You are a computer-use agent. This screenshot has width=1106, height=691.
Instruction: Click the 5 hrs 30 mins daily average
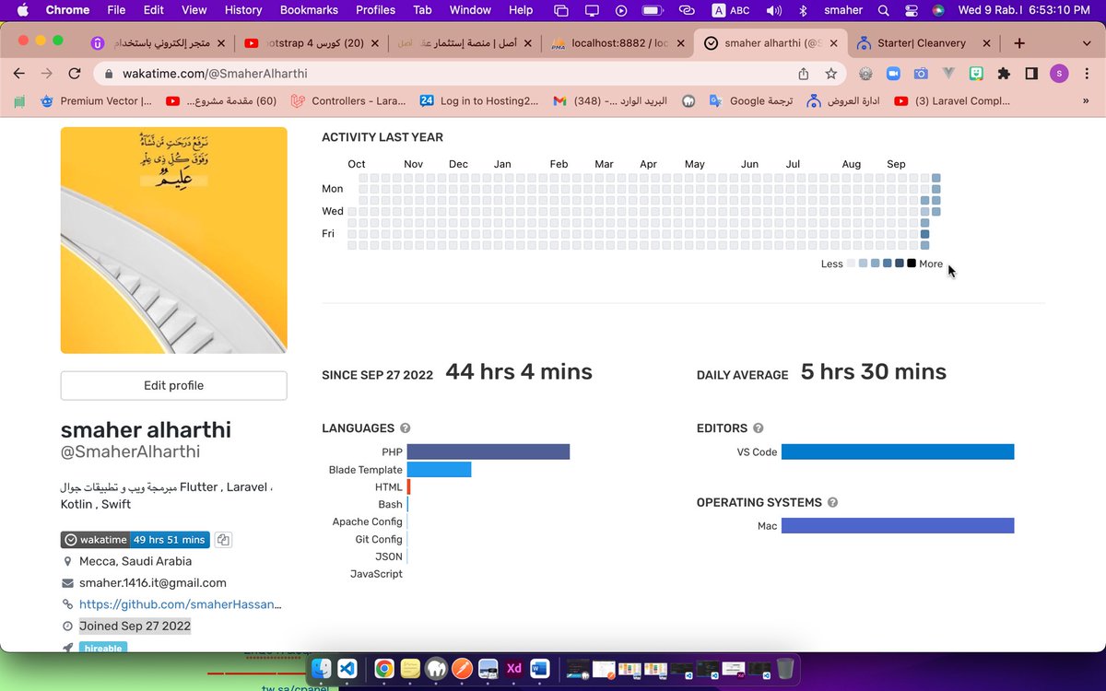click(874, 372)
